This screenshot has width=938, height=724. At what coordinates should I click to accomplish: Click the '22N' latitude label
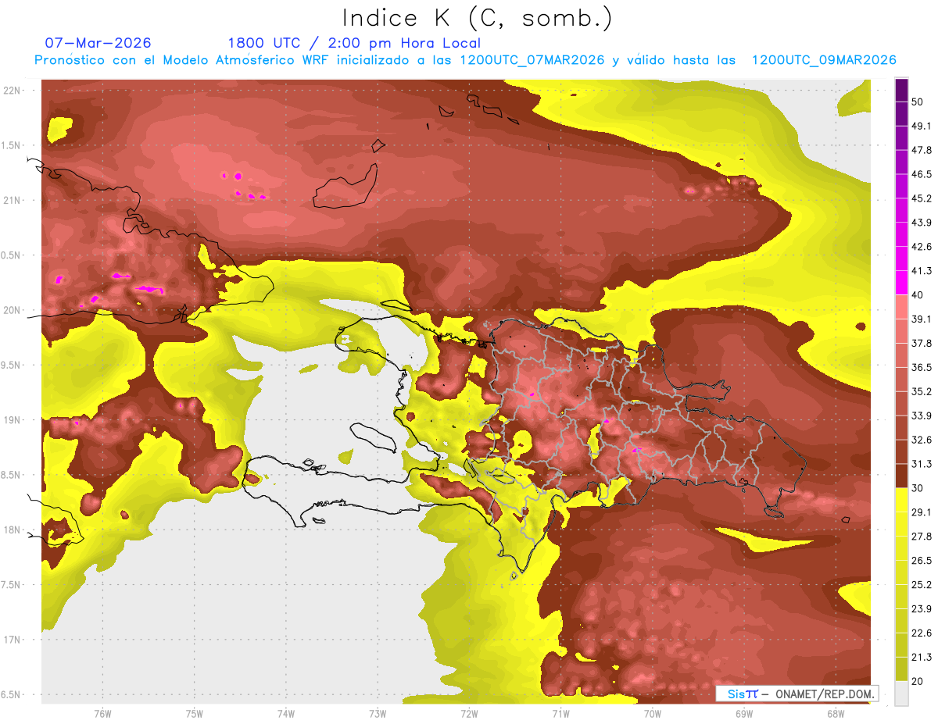pyautogui.click(x=13, y=91)
